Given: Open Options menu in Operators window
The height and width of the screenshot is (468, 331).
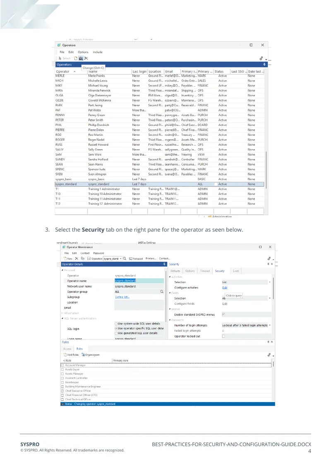Looking at the screenshot, I should (83, 52).
